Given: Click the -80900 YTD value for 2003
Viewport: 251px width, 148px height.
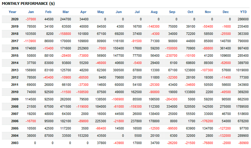Looking at the screenshot, I should point(243,143).
